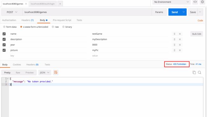This screenshot has height=117, width=207.
Task: Open the request Tests tab
Action: coord(79,20)
